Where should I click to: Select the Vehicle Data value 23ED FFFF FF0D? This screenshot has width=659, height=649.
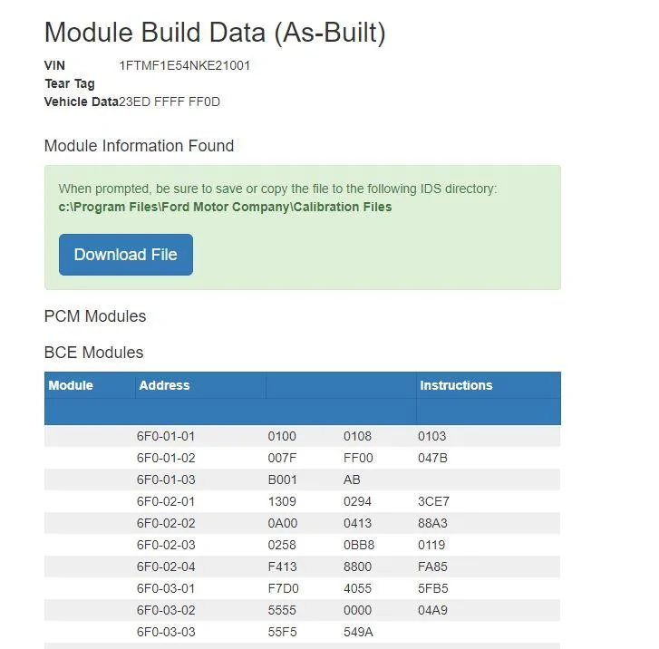tap(170, 102)
